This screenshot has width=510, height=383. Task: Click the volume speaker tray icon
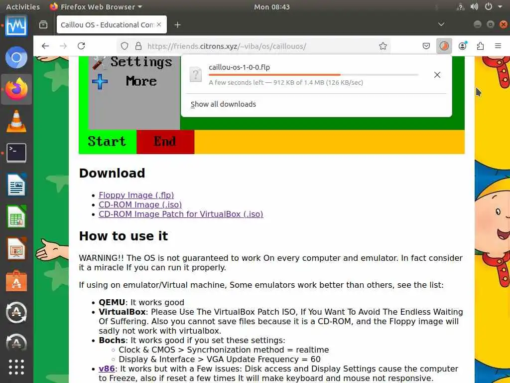474,6
